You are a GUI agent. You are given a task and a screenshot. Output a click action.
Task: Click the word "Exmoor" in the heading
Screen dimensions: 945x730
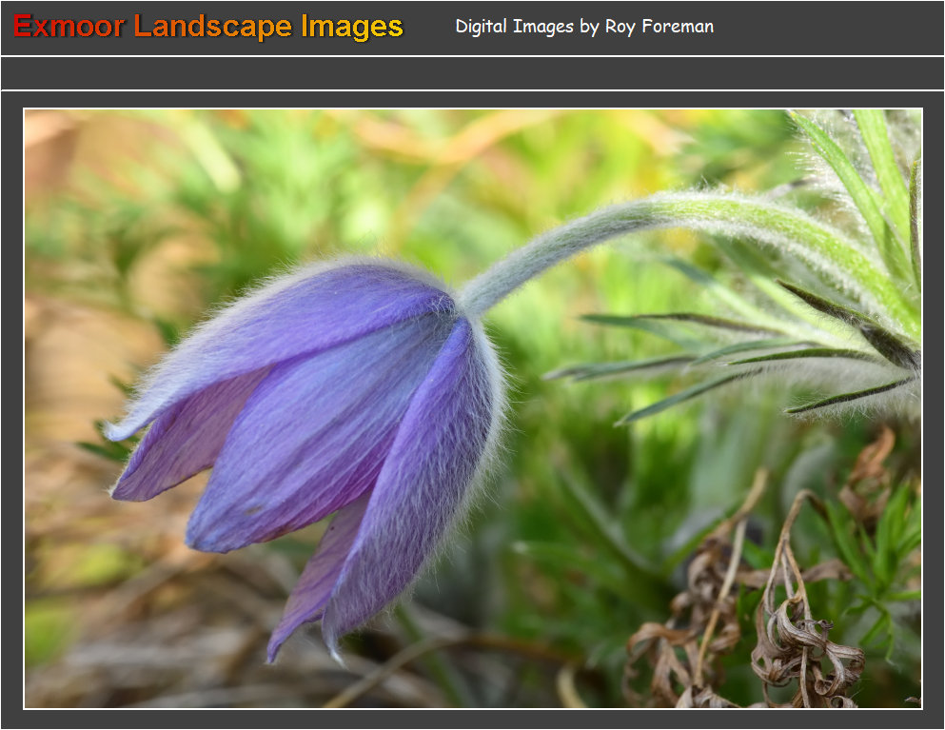69,27
